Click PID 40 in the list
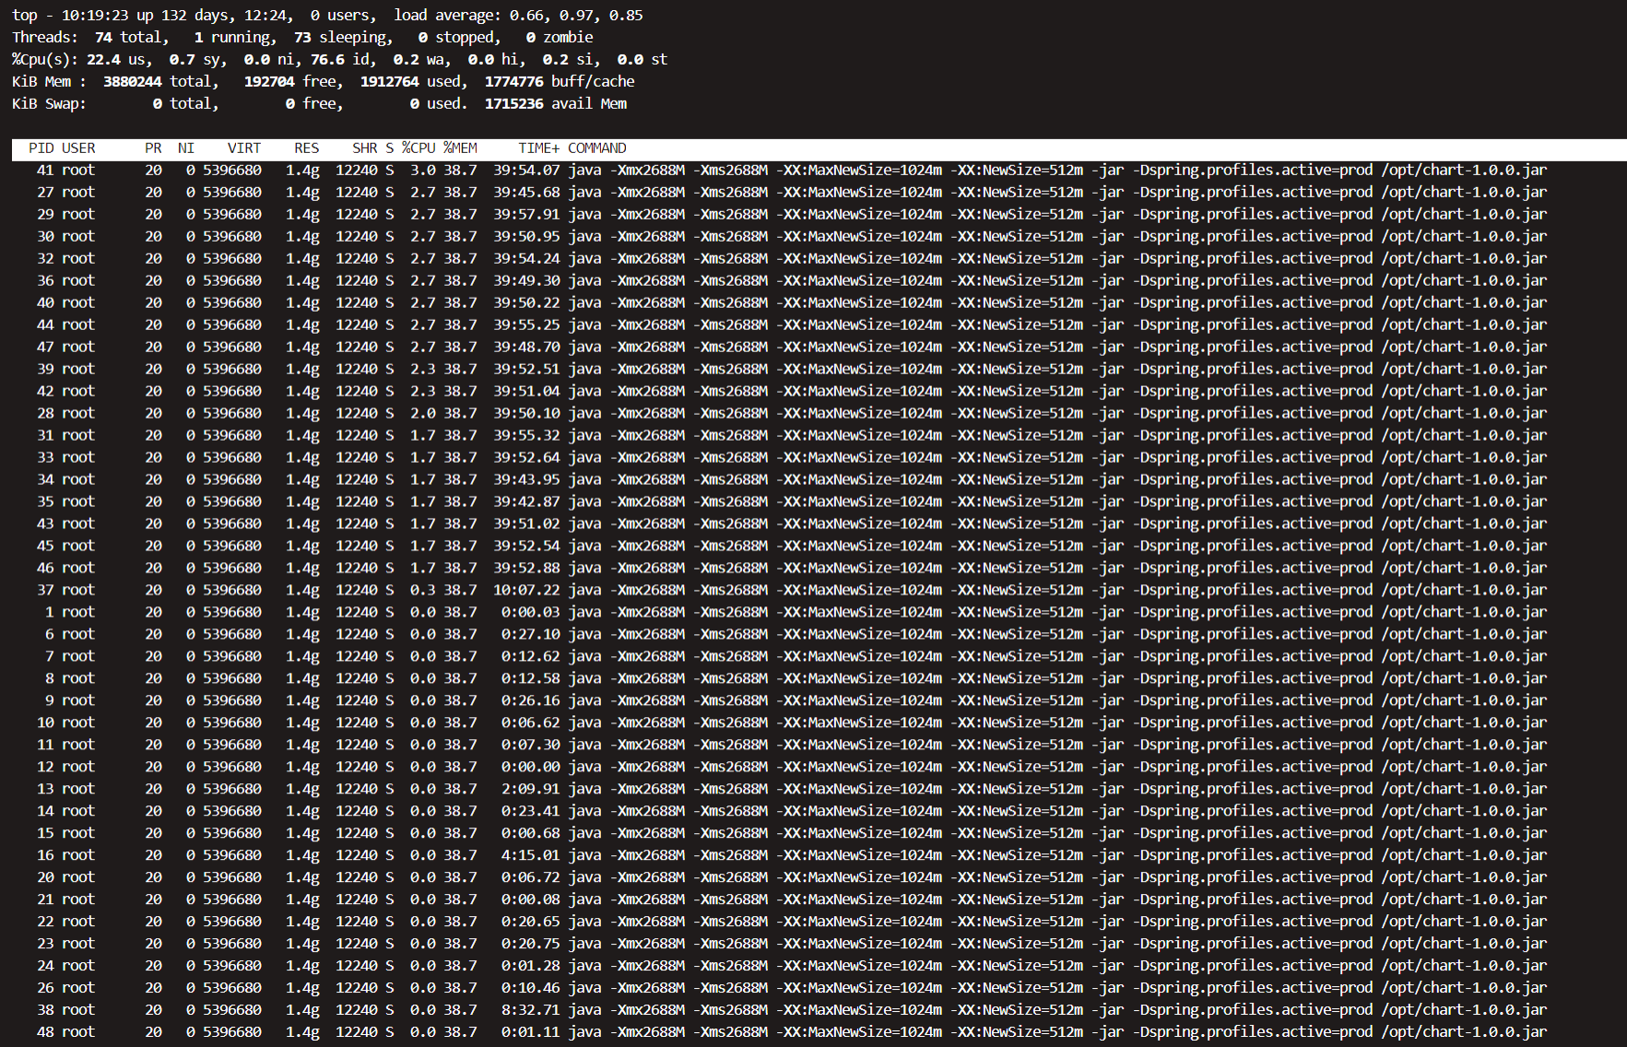 [45, 303]
